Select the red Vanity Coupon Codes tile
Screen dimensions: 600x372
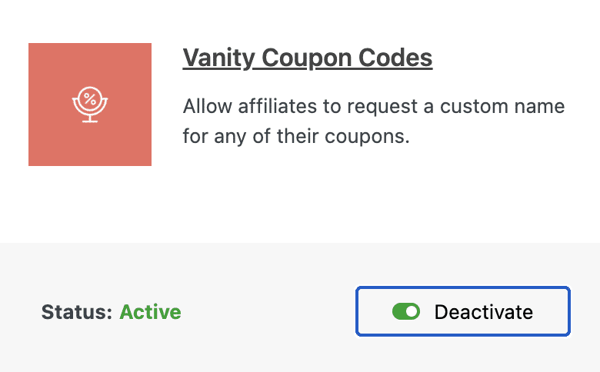pyautogui.click(x=90, y=105)
